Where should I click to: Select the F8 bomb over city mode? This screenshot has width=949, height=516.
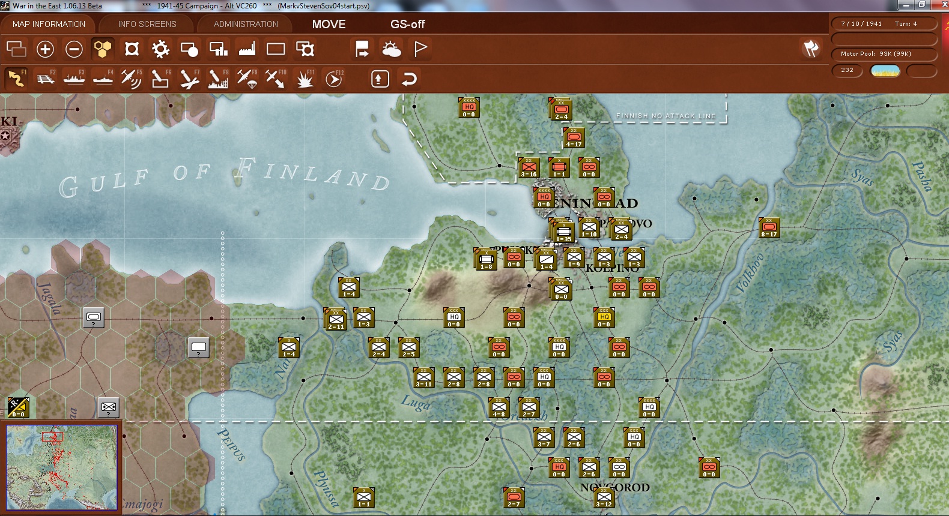218,79
